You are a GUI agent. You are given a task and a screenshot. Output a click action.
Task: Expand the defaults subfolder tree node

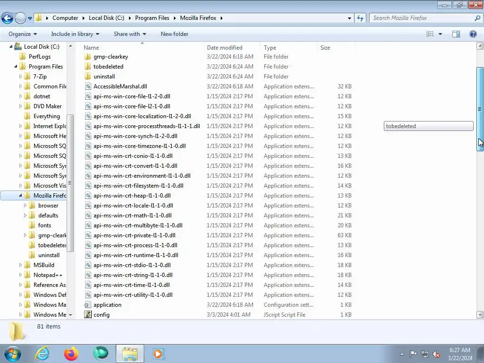point(25,215)
